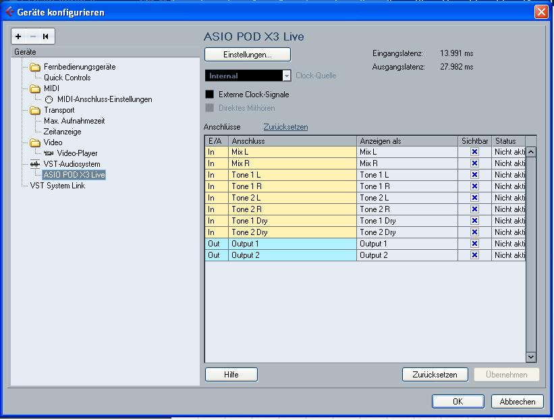Select MIDI-Anschluss-Einstellungen tree item

pos(105,99)
